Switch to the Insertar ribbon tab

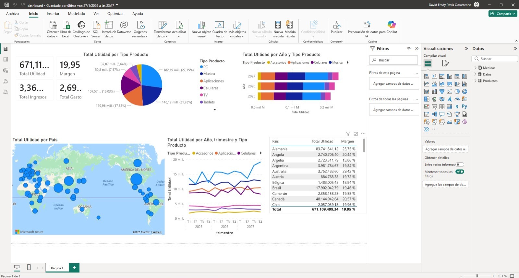[53, 14]
